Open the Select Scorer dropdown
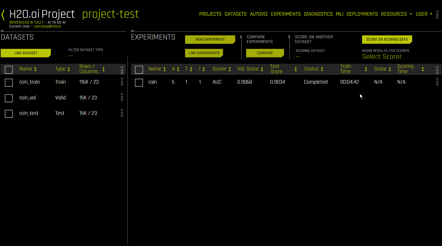Image resolution: width=442 pixels, height=246 pixels. 382,57
